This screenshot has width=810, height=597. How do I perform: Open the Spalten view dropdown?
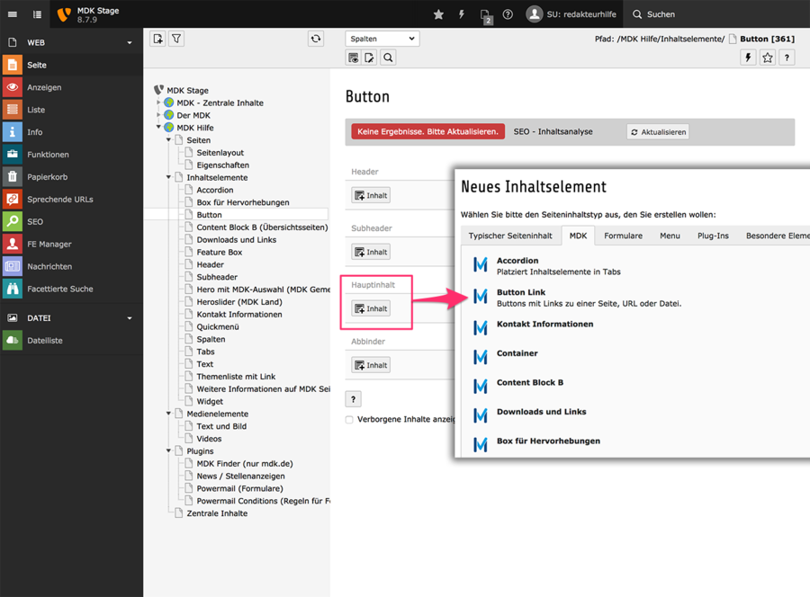point(382,39)
